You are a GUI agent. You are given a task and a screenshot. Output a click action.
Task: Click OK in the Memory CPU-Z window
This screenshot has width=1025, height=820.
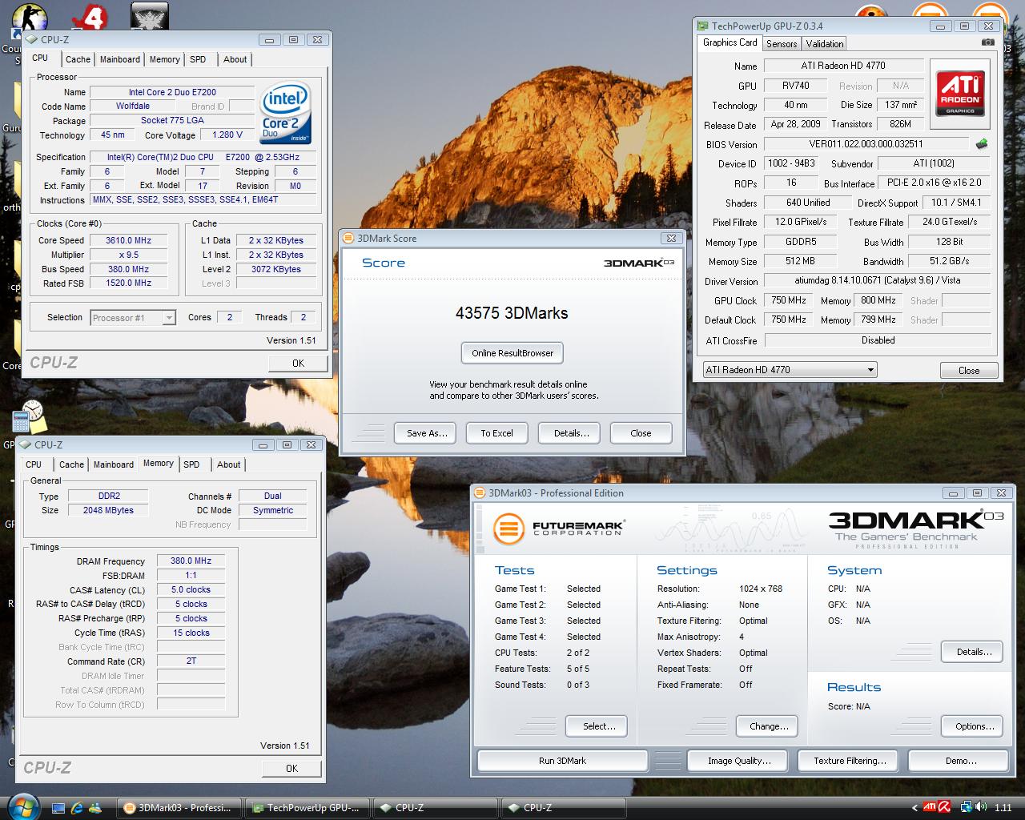291,768
